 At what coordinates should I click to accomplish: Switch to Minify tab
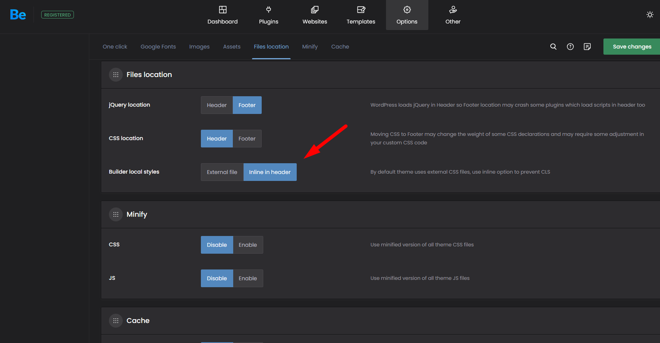(310, 47)
